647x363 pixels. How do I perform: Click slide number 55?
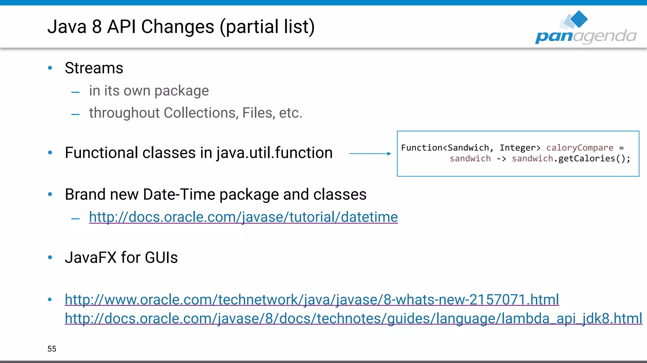(x=52, y=349)
